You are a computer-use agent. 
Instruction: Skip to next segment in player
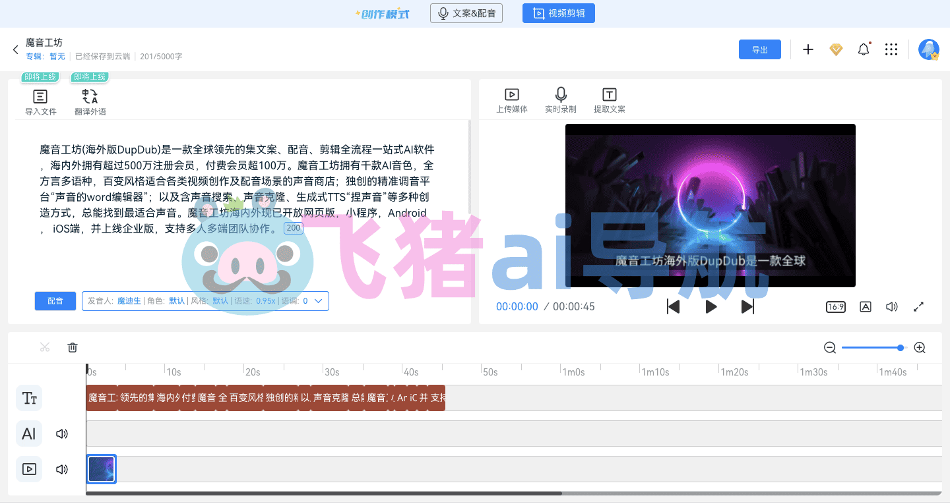[747, 306]
